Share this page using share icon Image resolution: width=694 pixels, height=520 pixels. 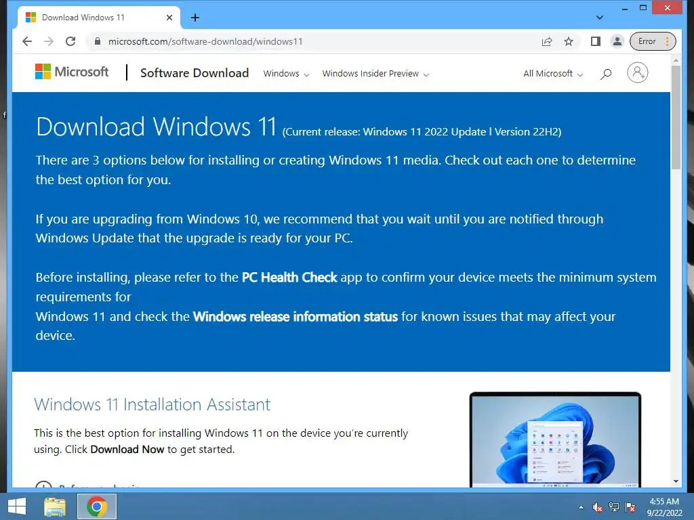pyautogui.click(x=547, y=41)
